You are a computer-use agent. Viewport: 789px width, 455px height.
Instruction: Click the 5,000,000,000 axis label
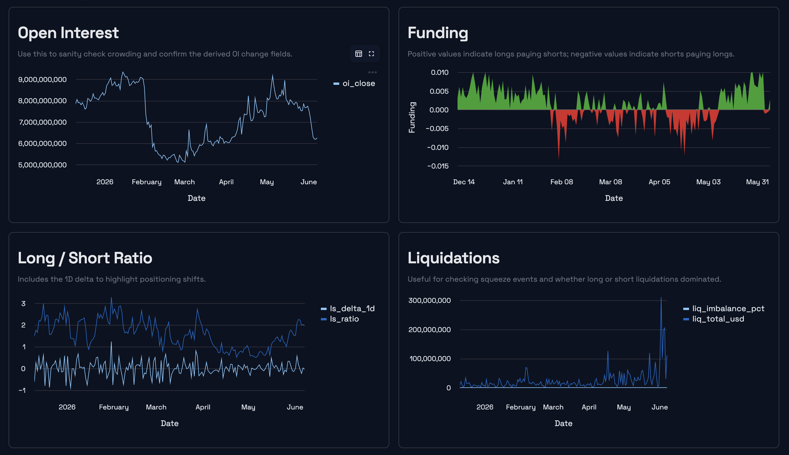tap(42, 165)
